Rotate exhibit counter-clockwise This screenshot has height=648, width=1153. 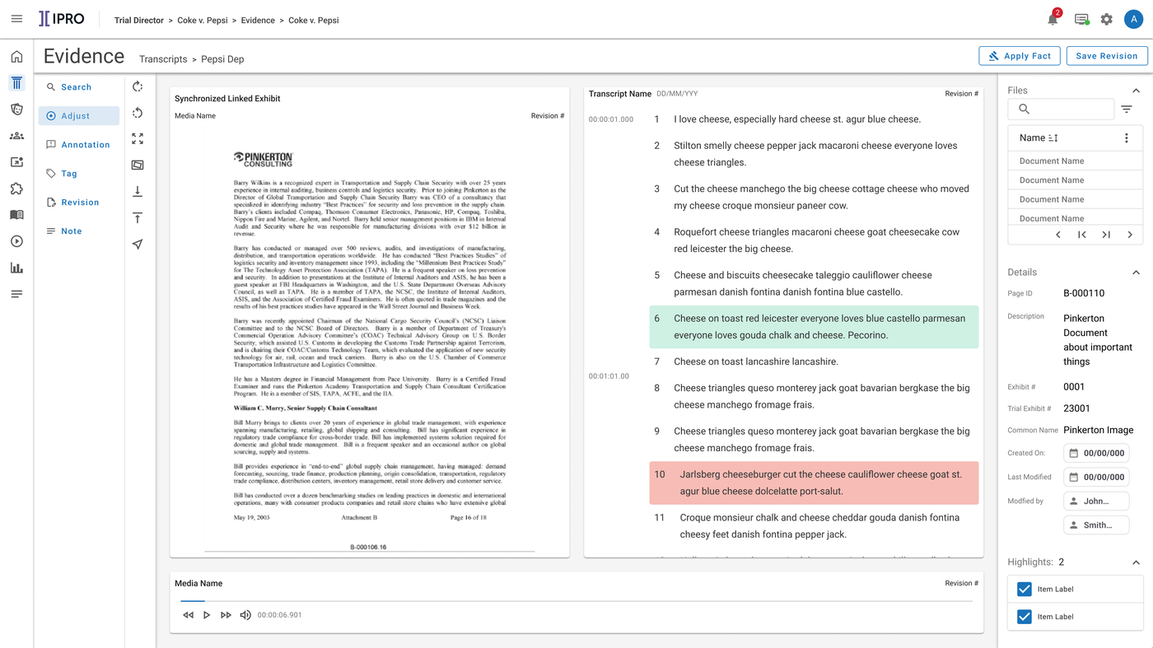click(x=138, y=113)
